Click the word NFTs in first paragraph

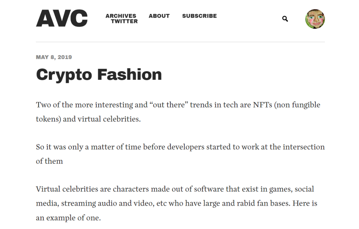point(262,105)
